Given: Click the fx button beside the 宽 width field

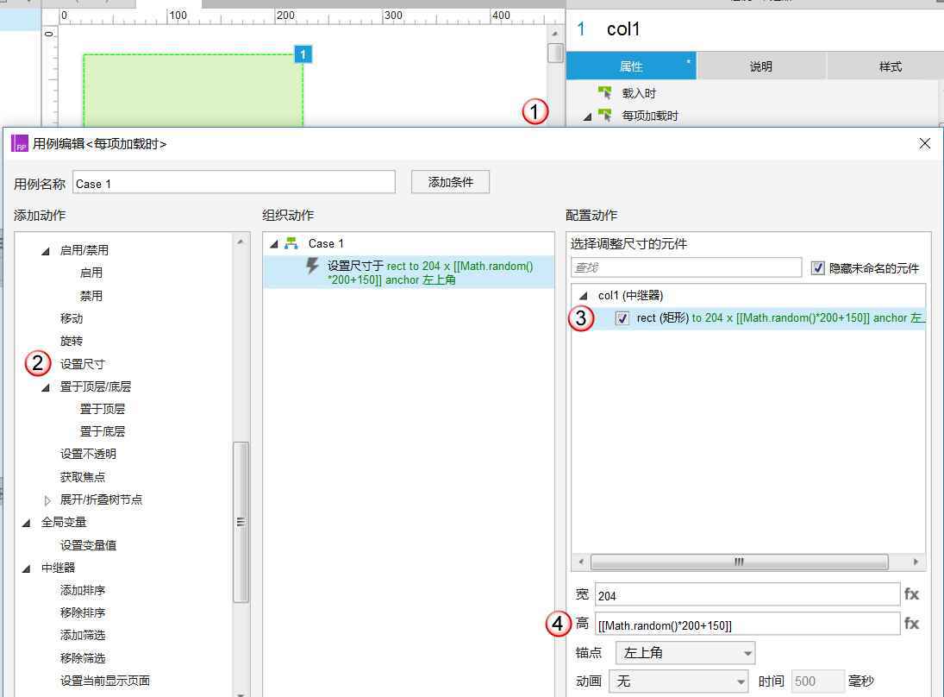Looking at the screenshot, I should click(911, 594).
